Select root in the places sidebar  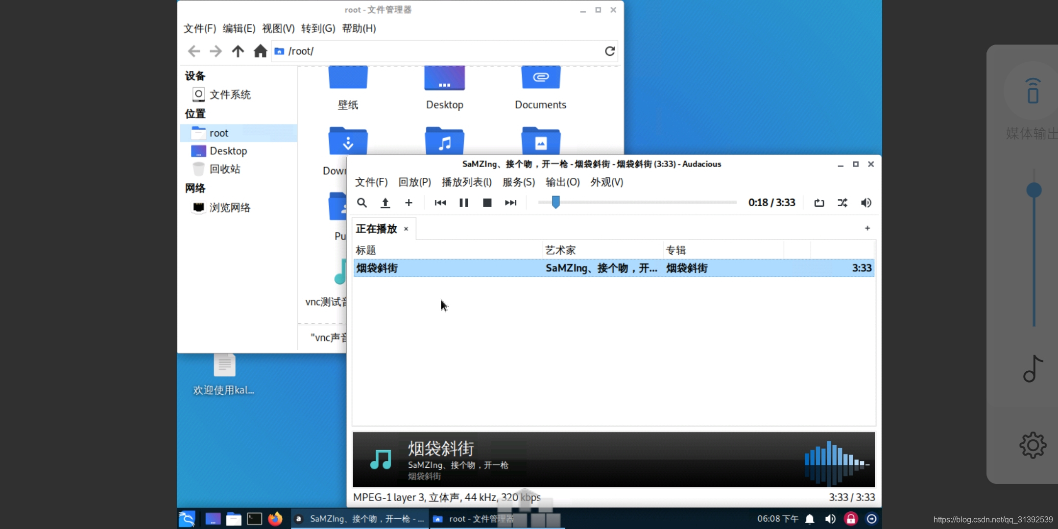[239, 133]
